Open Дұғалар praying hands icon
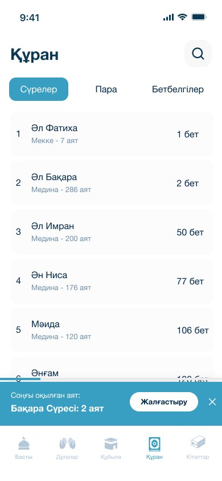The width and height of the screenshot is (222, 481). pyautogui.click(x=67, y=443)
